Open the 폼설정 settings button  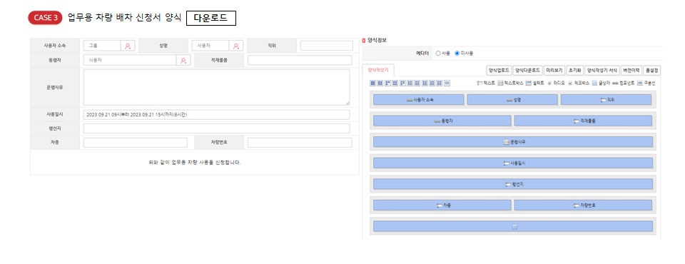pos(651,71)
